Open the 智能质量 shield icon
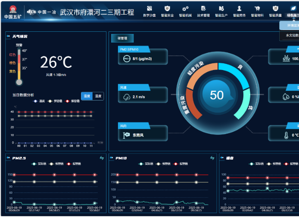299x217 pixels. tap(275, 9)
